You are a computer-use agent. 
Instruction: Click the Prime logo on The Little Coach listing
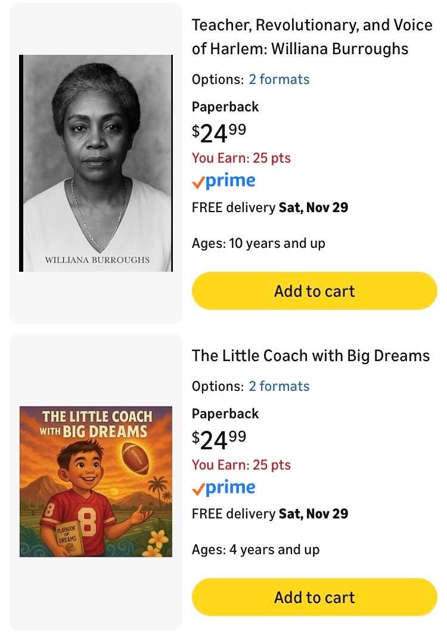coord(224,489)
